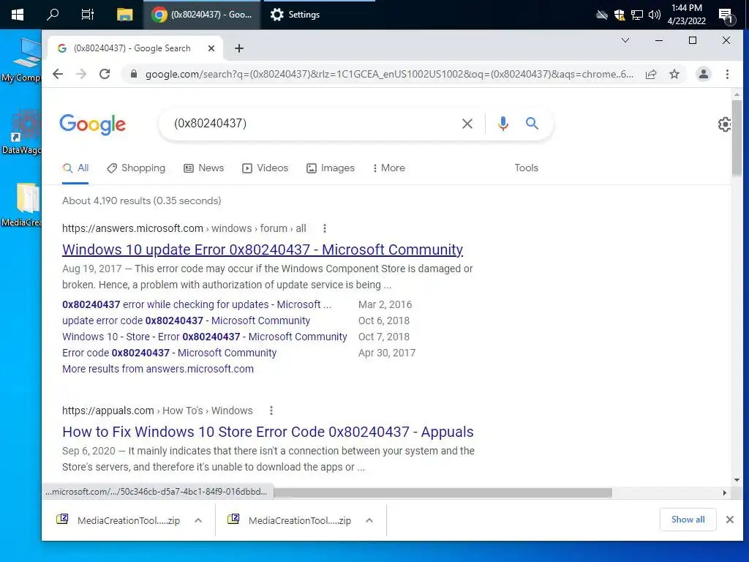Open tab search dropdown arrow

(625, 41)
